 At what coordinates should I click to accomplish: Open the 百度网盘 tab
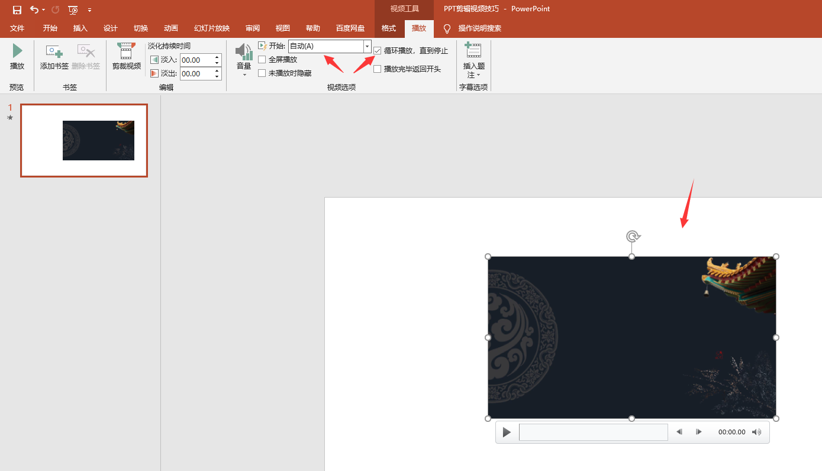coord(350,28)
